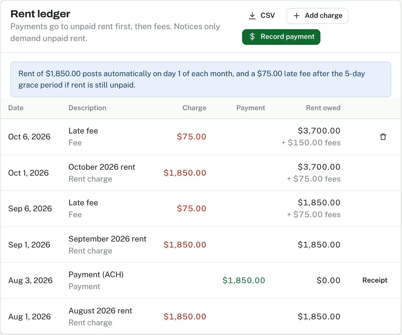The height and width of the screenshot is (335, 402).
Task: Record a new payment
Action: point(281,37)
